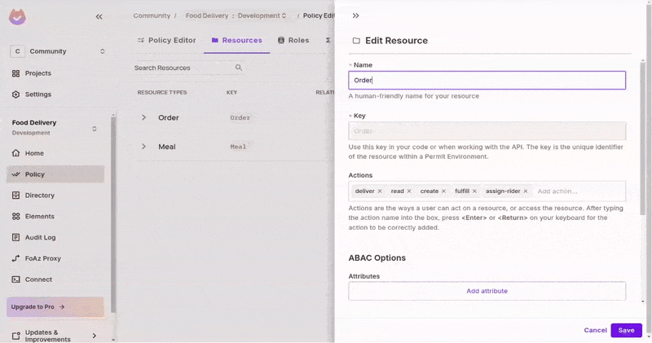Remove the fulfill action tag
This screenshot has width=652, height=343.
click(x=474, y=191)
